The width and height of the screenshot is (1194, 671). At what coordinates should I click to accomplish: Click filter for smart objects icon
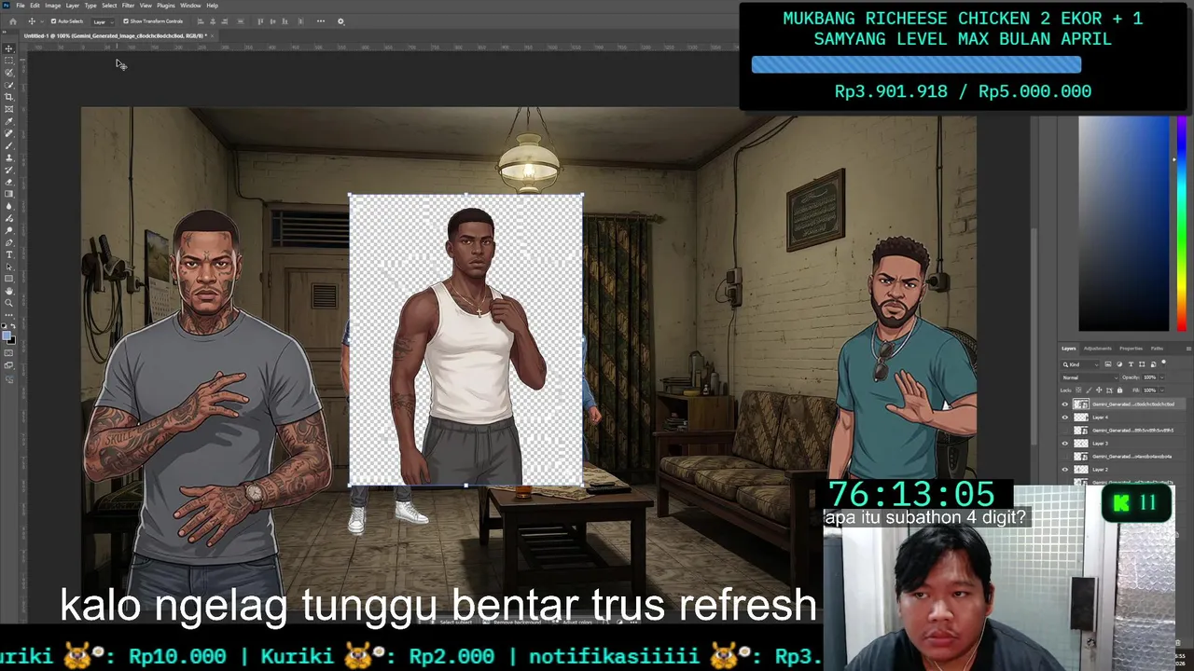[x=1153, y=364]
